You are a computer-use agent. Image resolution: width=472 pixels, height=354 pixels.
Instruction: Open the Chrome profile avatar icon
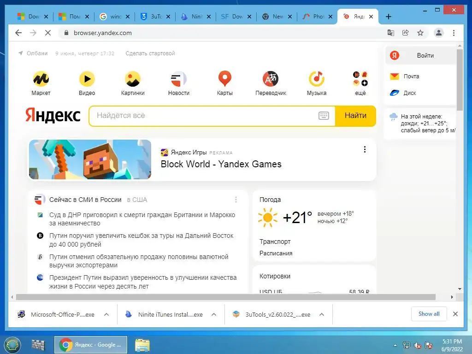click(x=439, y=33)
